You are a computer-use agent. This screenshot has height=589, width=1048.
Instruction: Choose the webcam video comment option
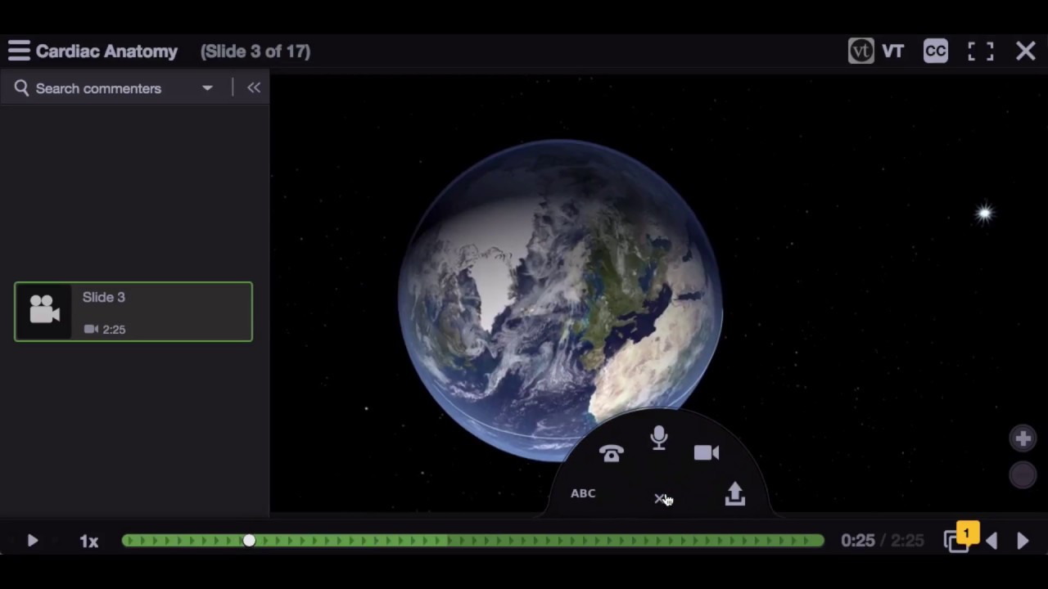pos(706,452)
